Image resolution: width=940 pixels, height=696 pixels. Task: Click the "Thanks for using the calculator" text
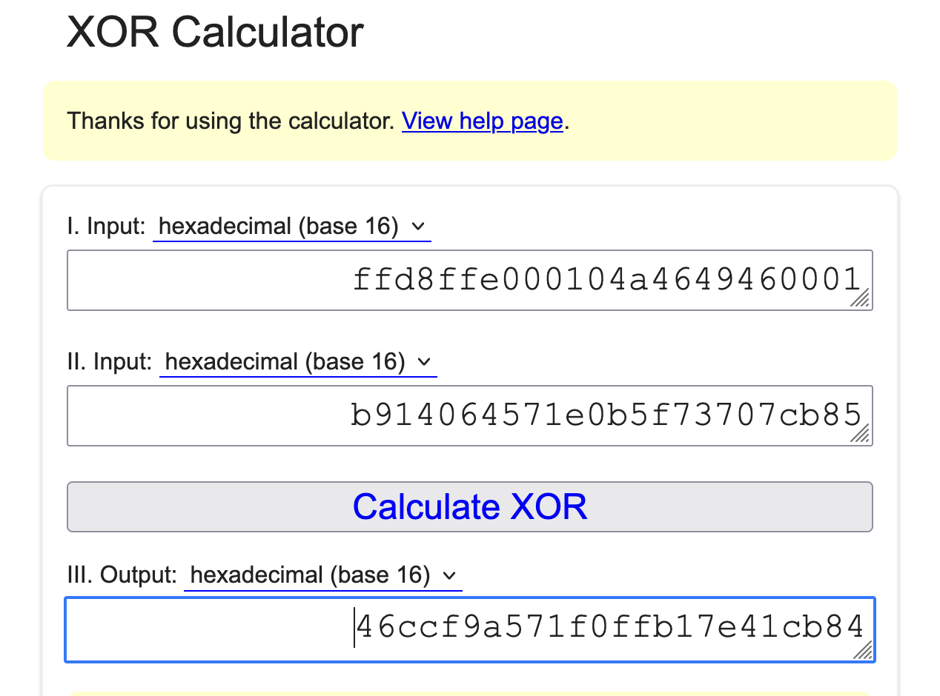pos(230,121)
